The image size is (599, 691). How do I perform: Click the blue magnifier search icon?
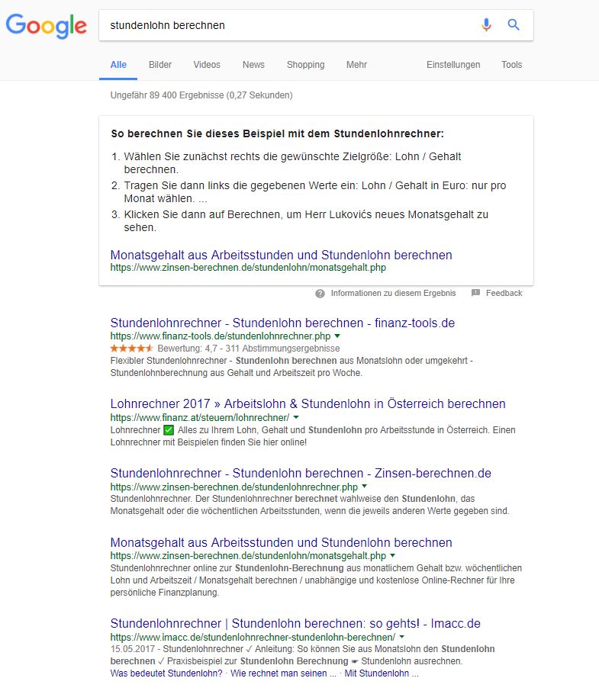coord(514,25)
